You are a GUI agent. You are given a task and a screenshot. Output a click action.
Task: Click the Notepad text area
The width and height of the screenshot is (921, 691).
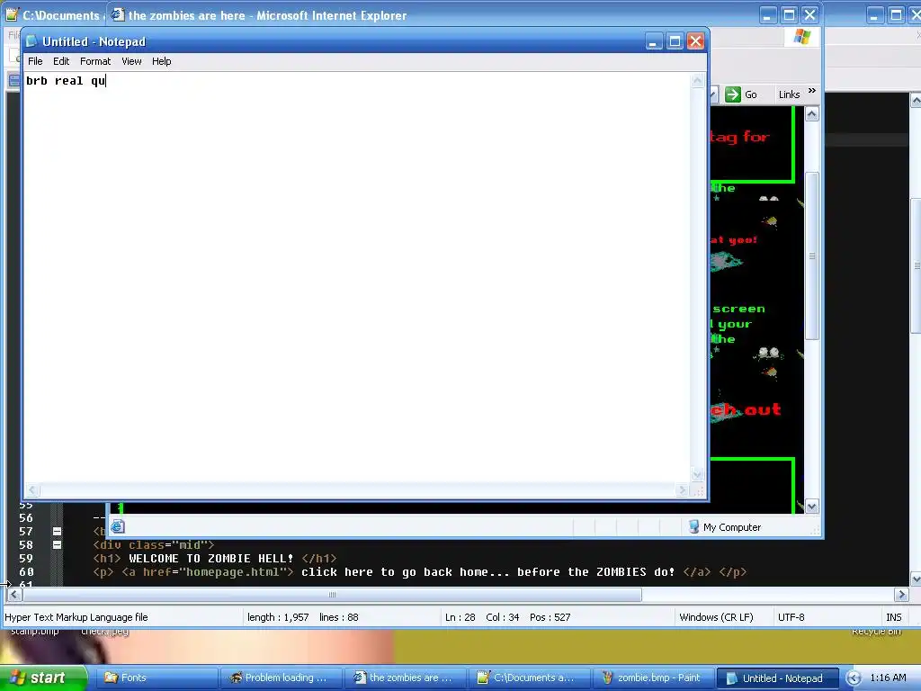[357, 276]
